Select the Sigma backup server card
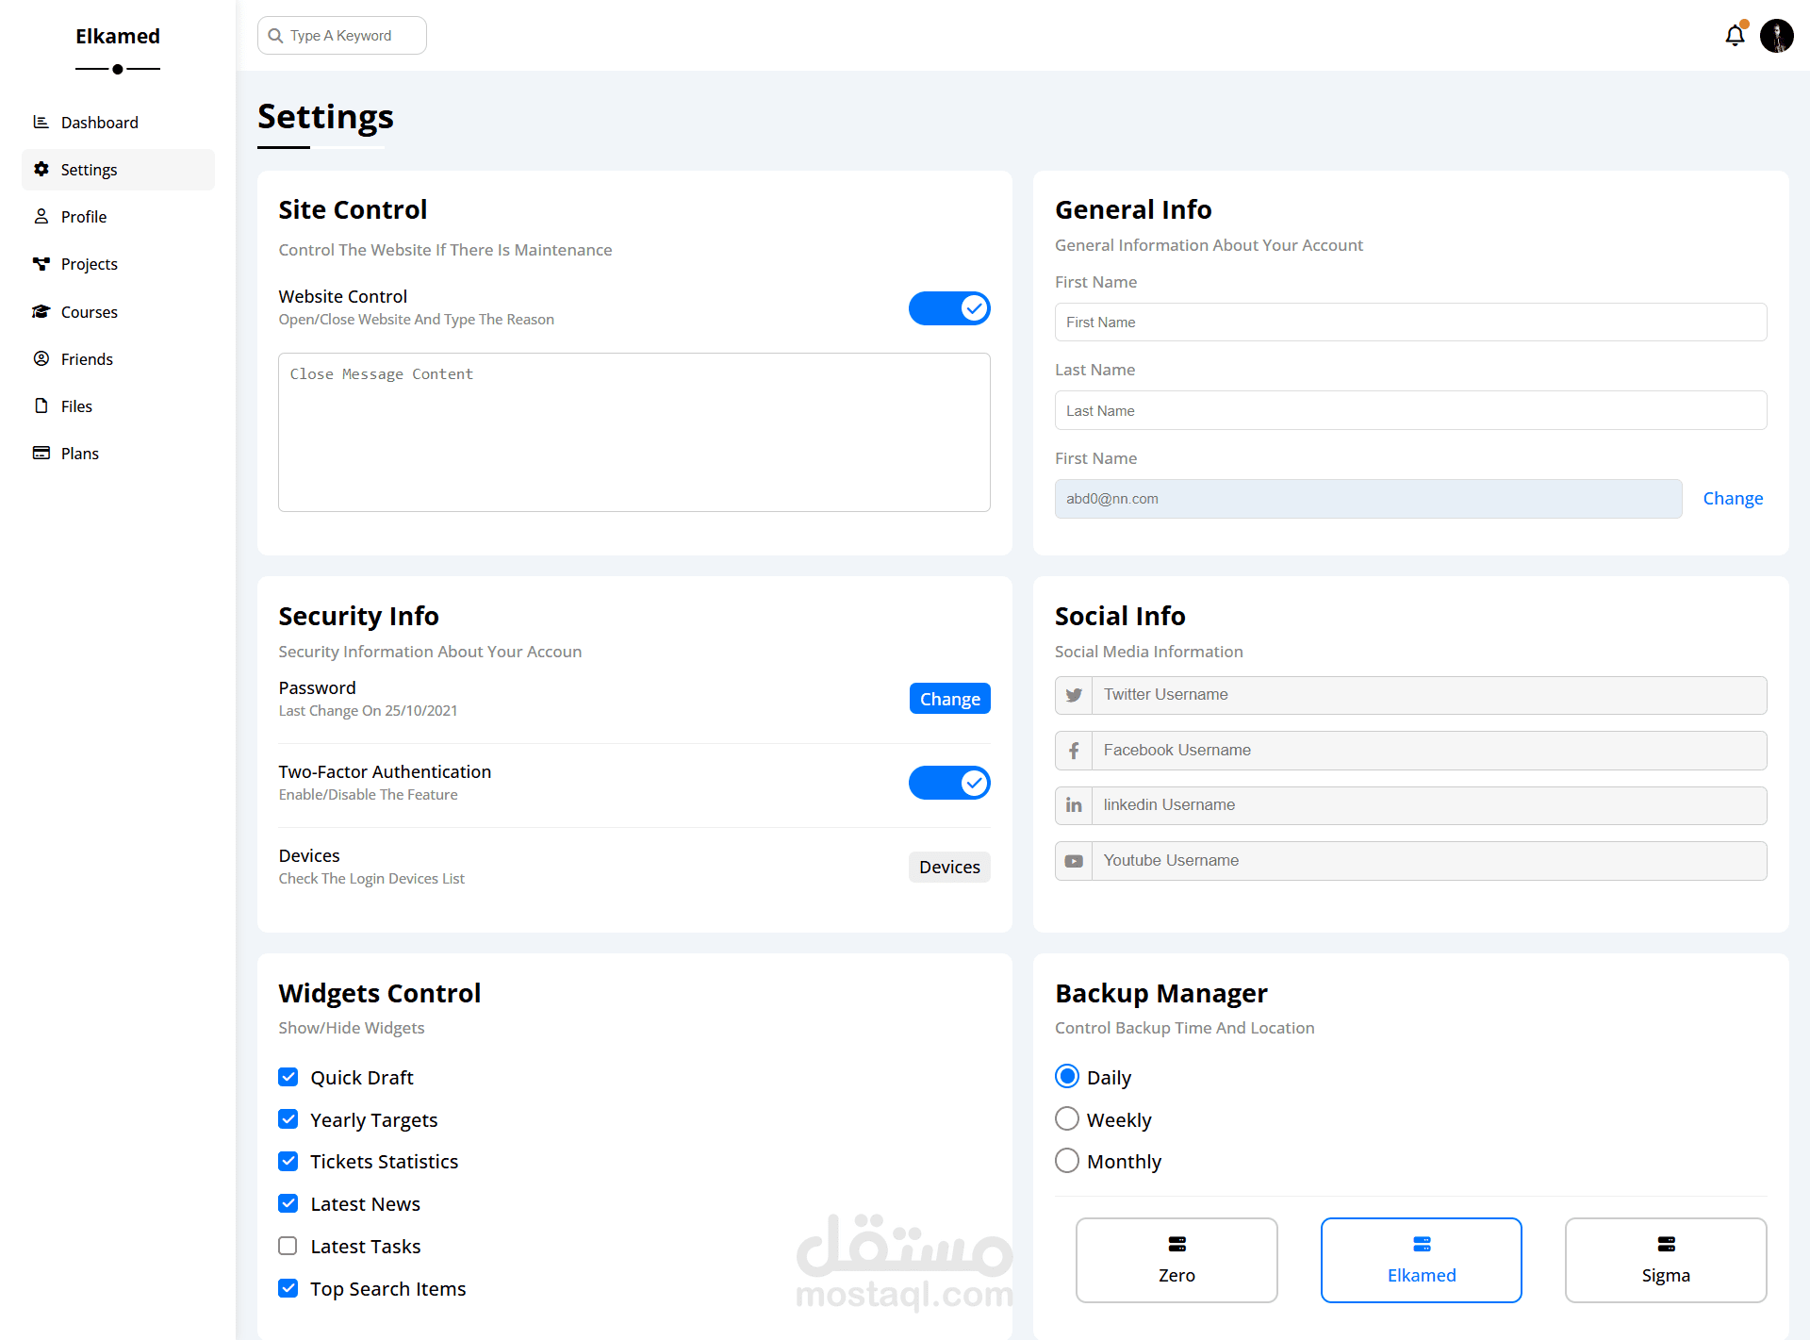The width and height of the screenshot is (1810, 1340). coord(1666,1260)
